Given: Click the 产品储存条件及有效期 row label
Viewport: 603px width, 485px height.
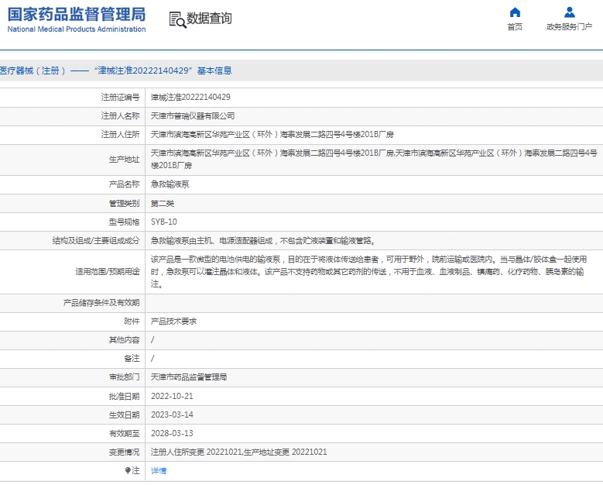Looking at the screenshot, I should (x=101, y=303).
